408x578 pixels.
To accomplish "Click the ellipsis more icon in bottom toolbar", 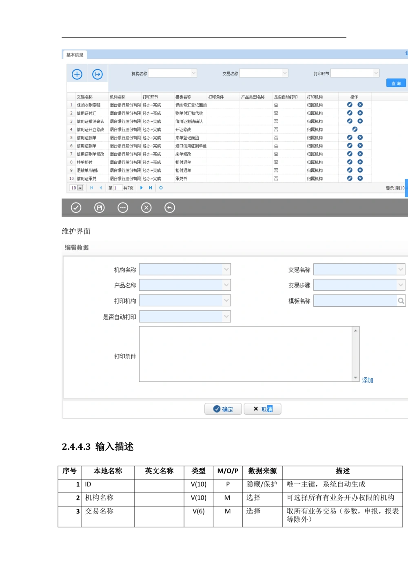I will (123, 208).
